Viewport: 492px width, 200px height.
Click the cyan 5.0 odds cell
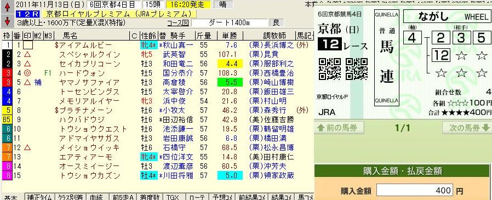click(x=231, y=175)
